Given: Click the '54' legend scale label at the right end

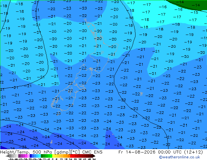Looking at the screenshot, I should click(x=94, y=159).
